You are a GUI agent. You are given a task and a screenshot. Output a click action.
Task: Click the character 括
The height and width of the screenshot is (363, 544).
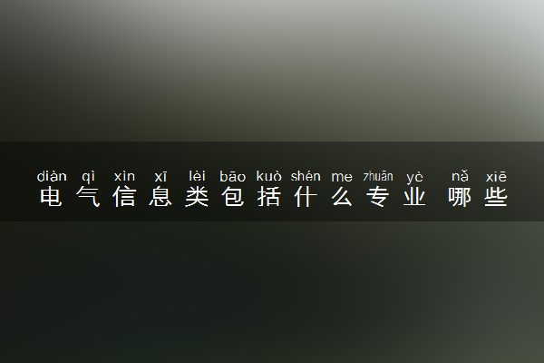269,197
